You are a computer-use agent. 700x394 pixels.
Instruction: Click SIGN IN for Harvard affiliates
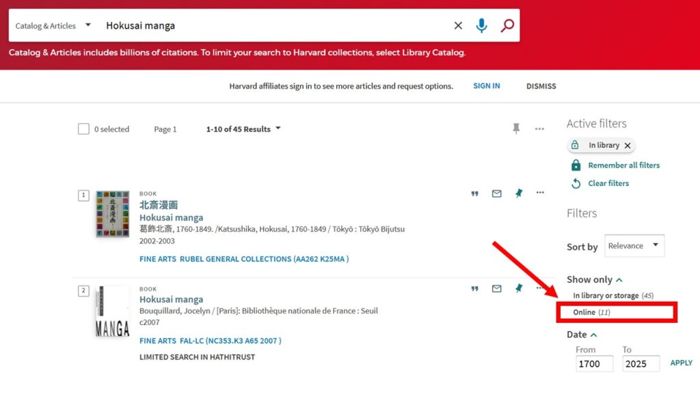click(x=486, y=86)
